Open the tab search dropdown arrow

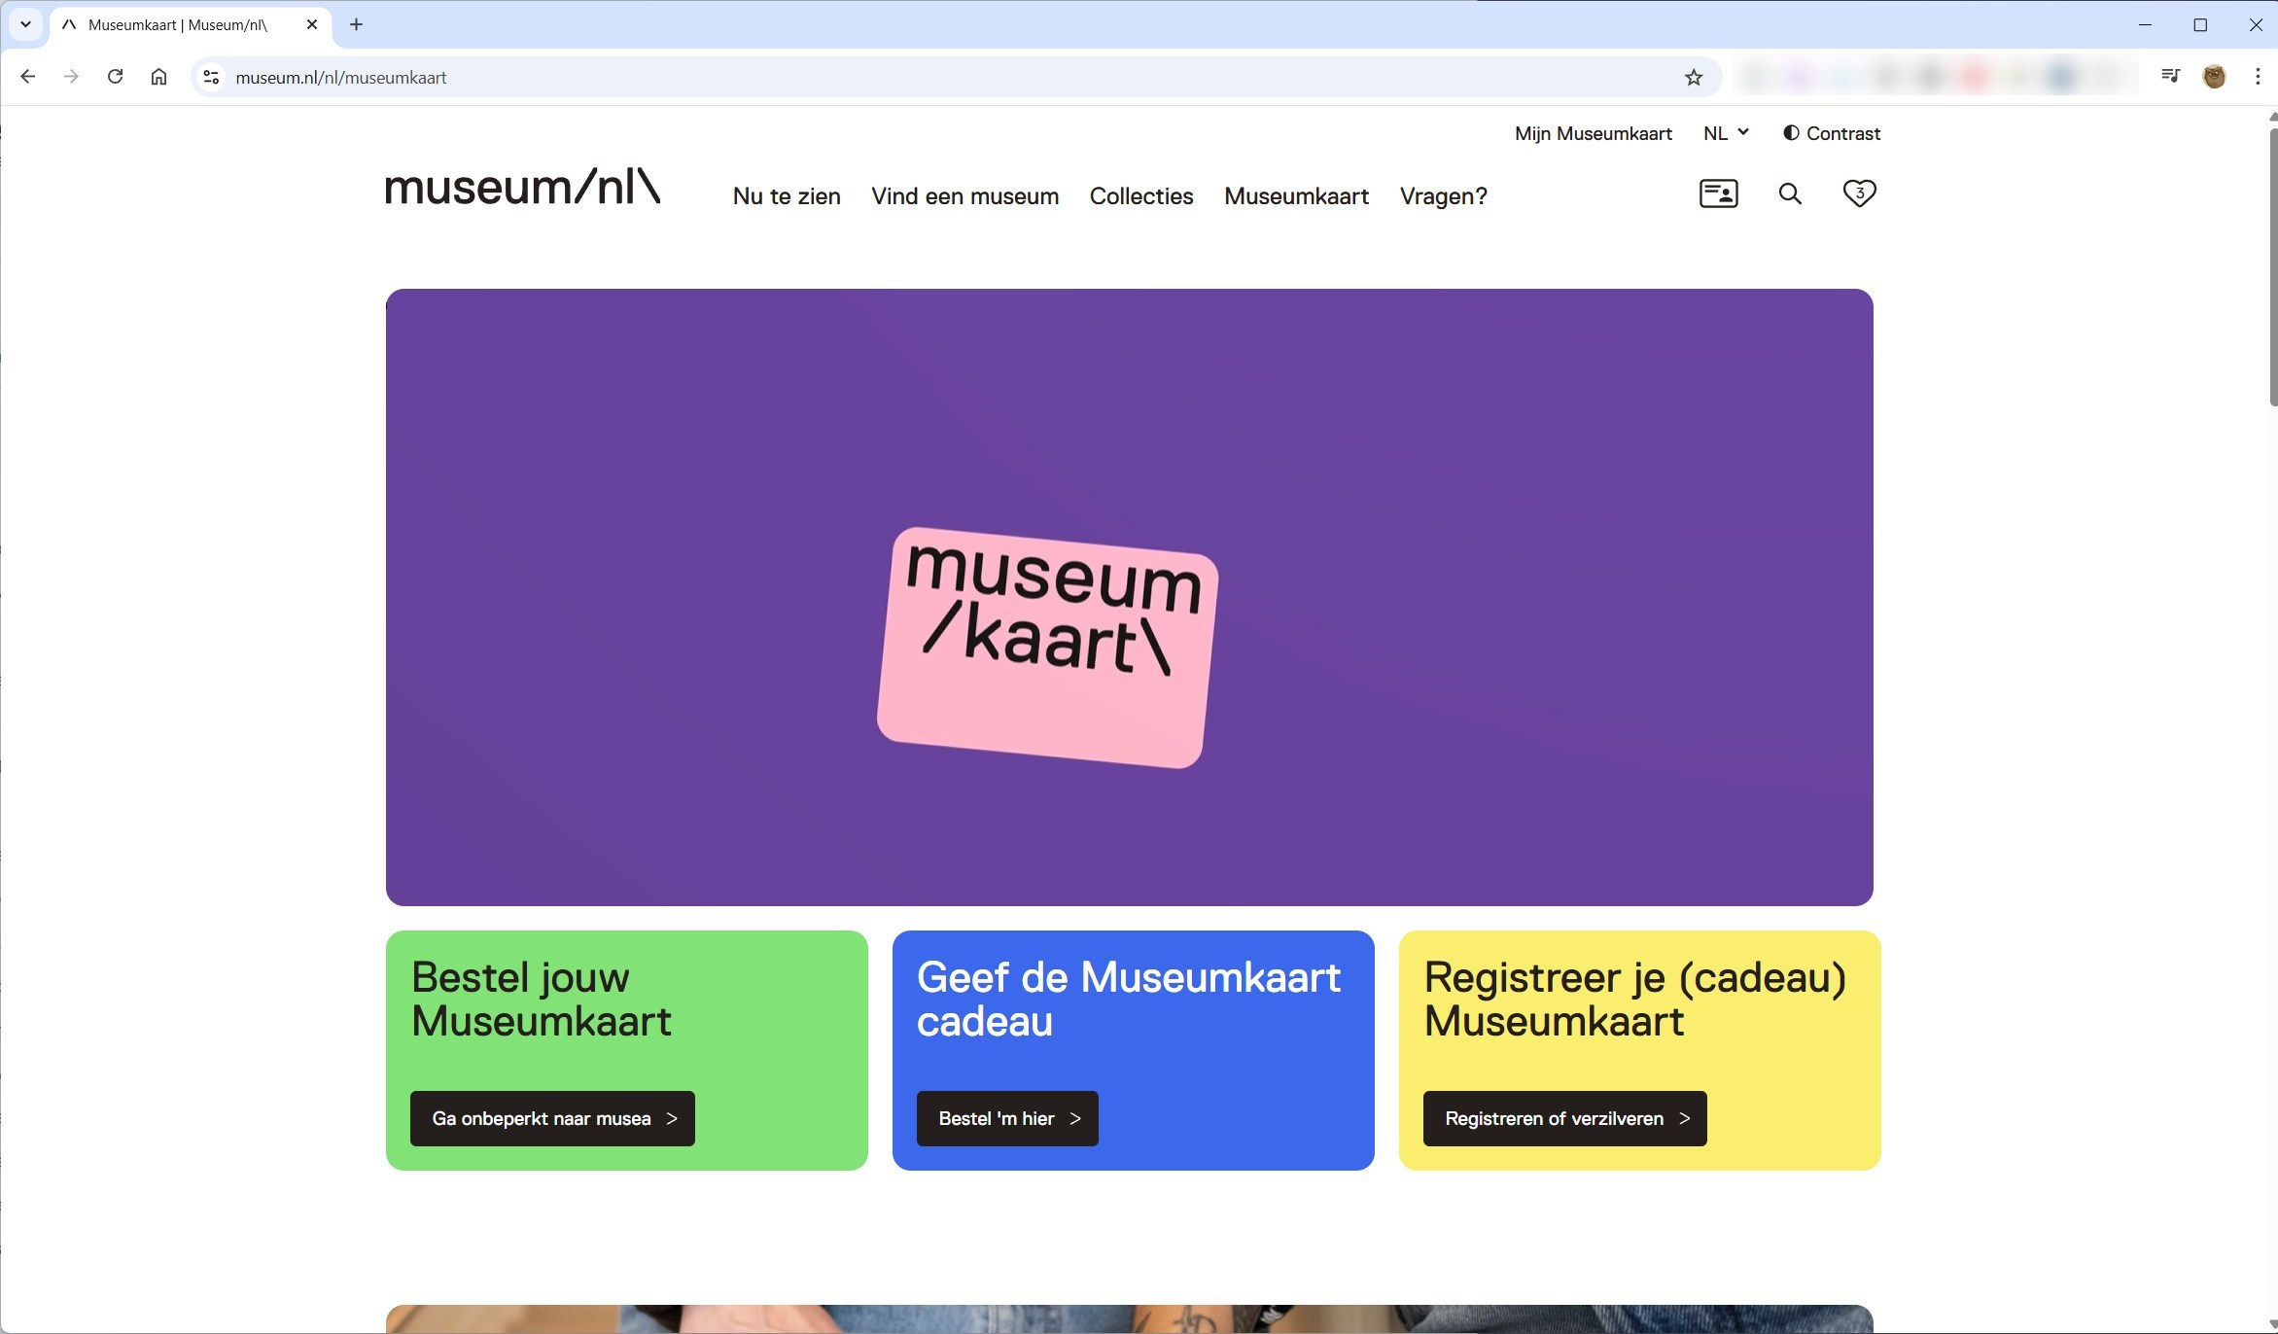(x=25, y=24)
